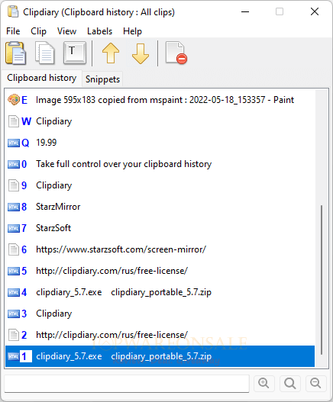Click the document icon on row W
This screenshot has width=333, height=402.
pos(13,121)
